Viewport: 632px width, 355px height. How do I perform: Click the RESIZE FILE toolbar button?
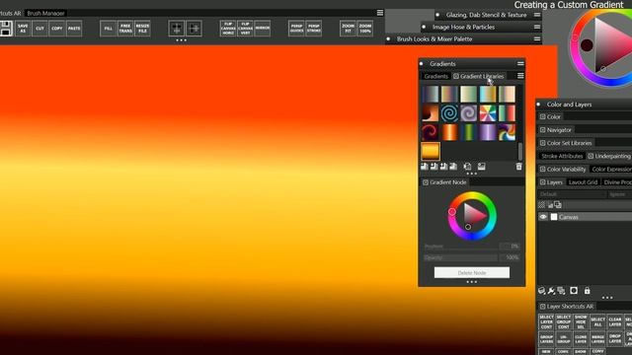coord(142,29)
